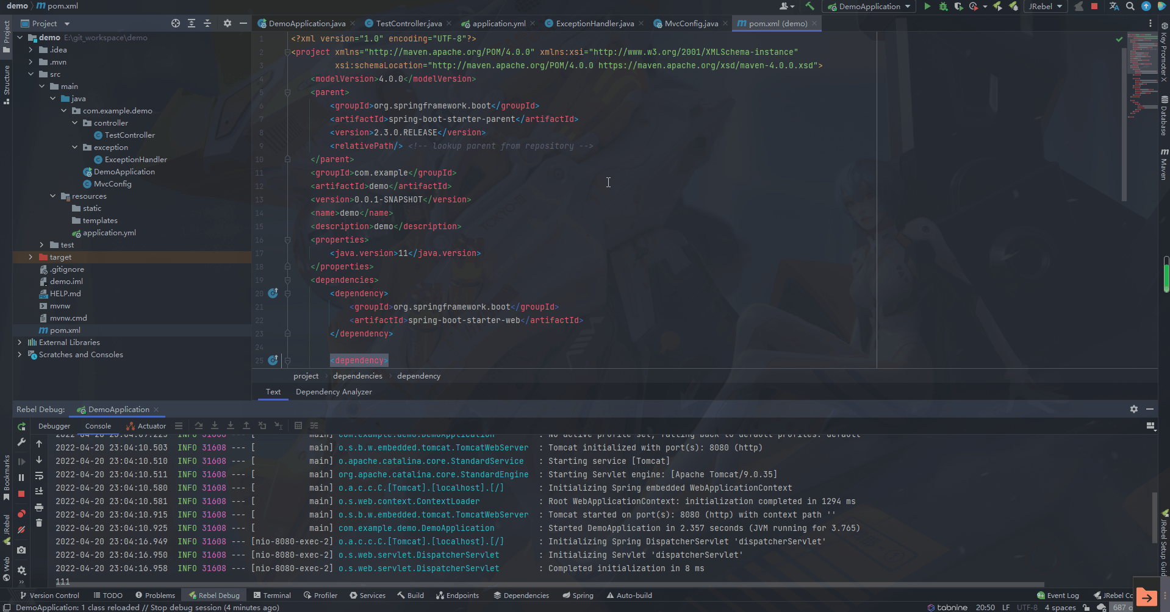Rerun DemoApplication in the Rebel Debug panel

coord(21,426)
